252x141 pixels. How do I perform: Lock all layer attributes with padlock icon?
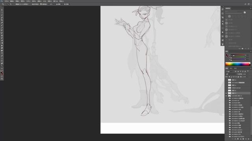point(238,77)
